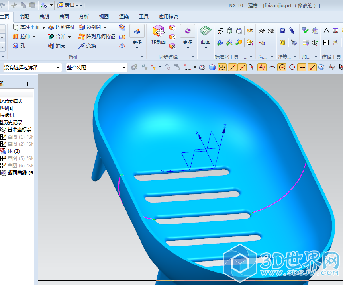Toggle End Point snap option
Image resolution: width=343 pixels, height=285 pixels.
click(232, 68)
